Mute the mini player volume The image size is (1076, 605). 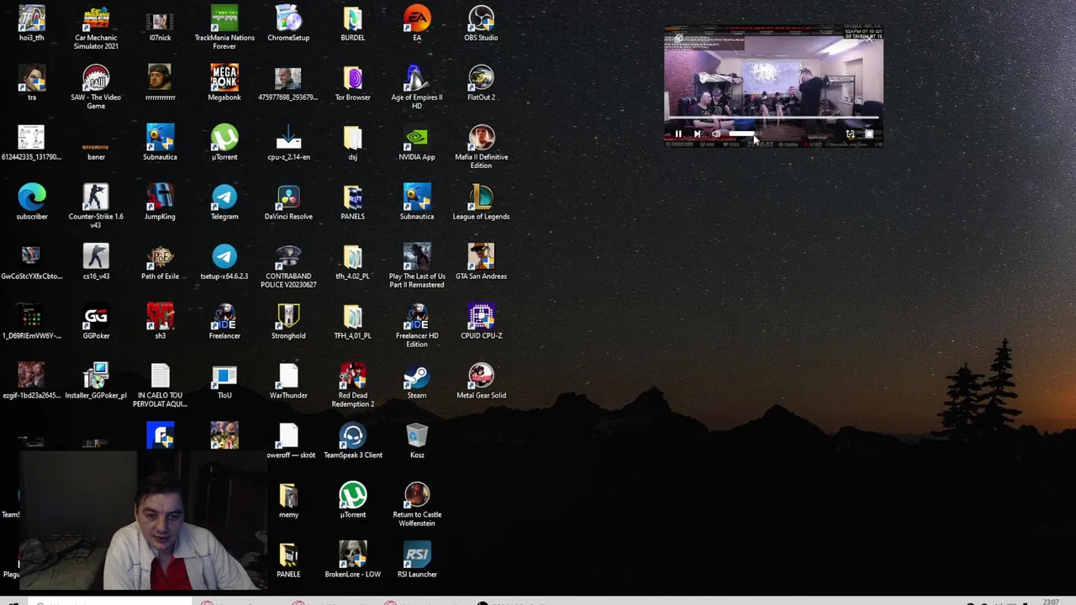715,134
